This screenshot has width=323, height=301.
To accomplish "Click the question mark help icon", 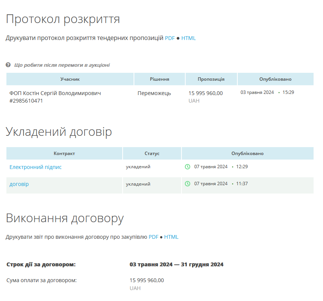I will pyautogui.click(x=8, y=65).
